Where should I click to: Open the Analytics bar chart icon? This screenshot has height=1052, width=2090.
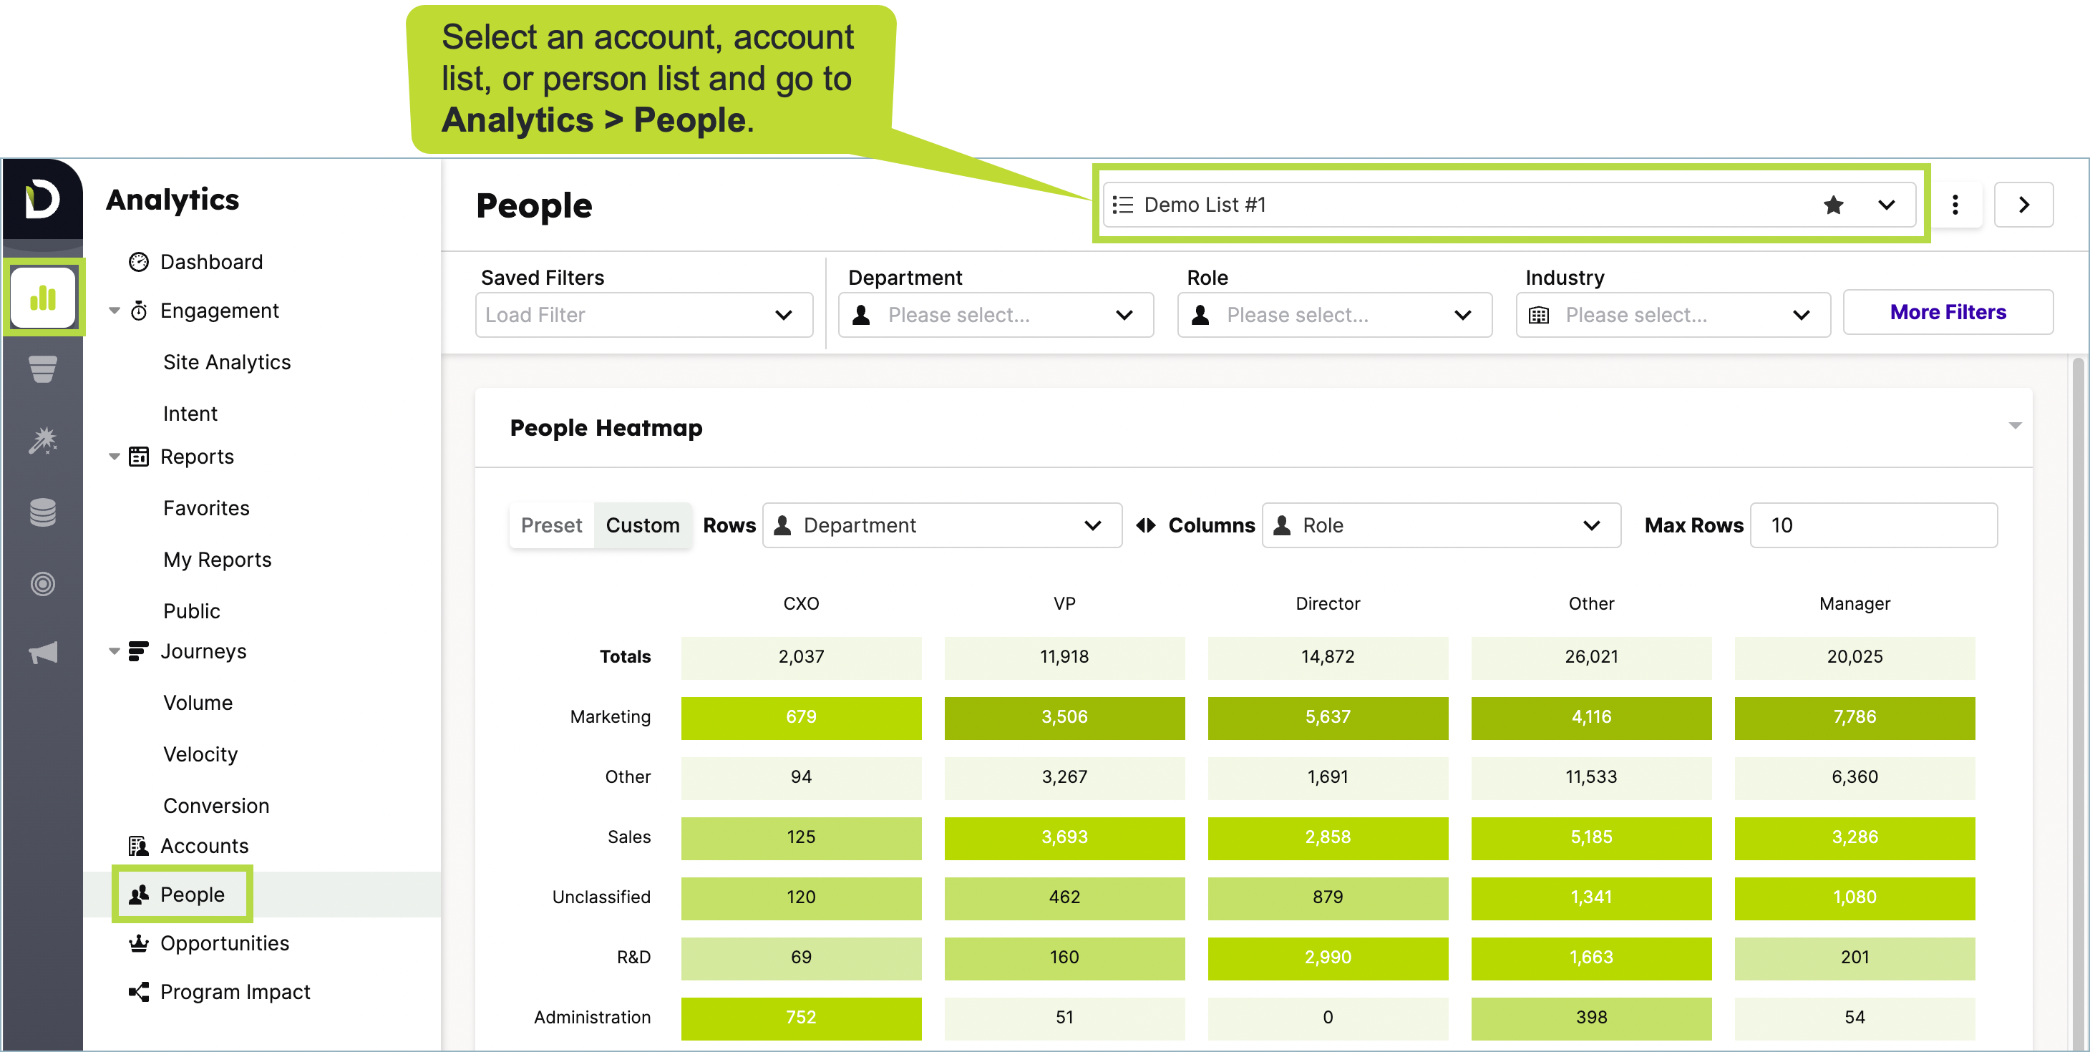(x=43, y=298)
